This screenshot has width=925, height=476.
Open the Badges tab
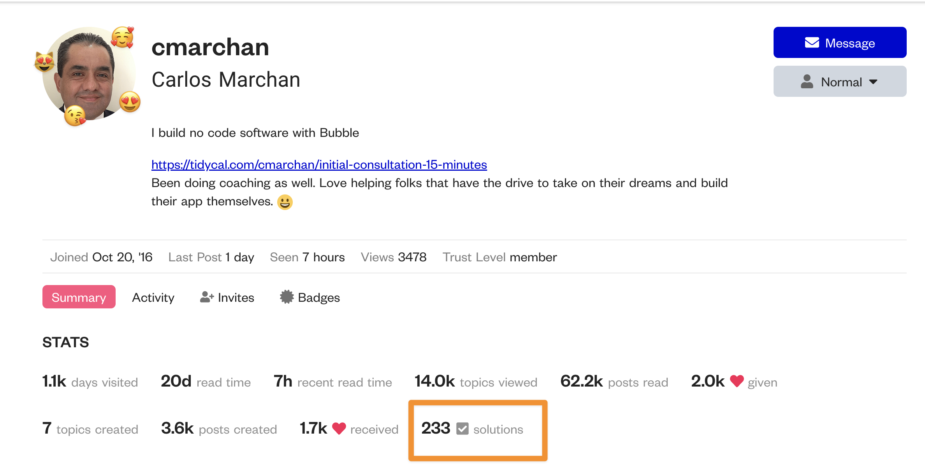coord(318,297)
